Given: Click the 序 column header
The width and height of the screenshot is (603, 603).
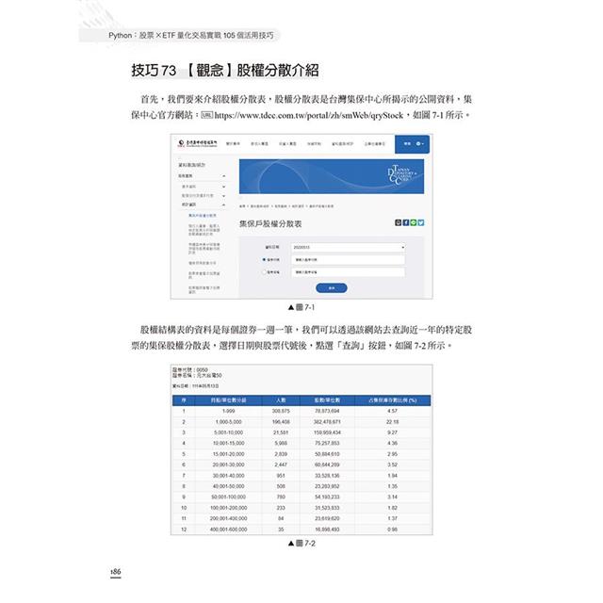Looking at the screenshot, I should point(184,400).
